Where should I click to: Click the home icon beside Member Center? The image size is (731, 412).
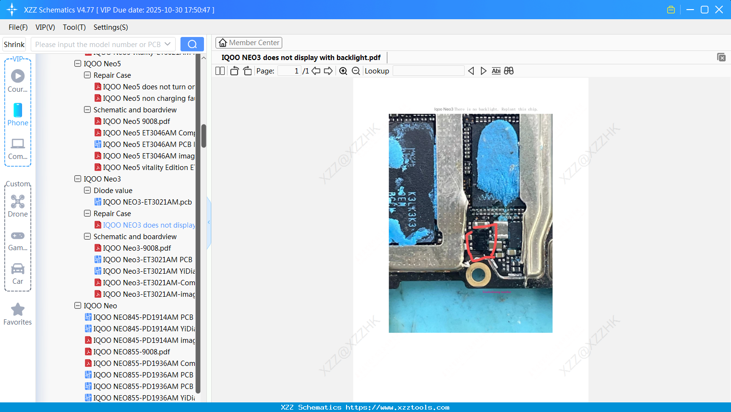[223, 43]
